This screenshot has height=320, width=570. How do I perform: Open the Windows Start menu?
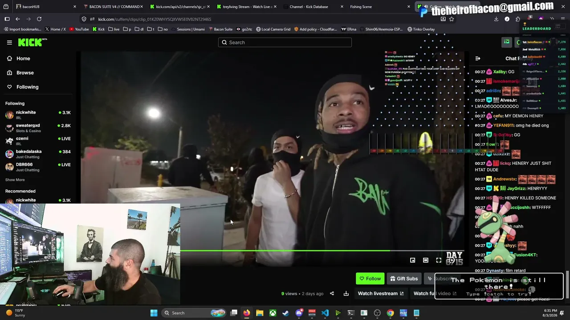click(154, 313)
